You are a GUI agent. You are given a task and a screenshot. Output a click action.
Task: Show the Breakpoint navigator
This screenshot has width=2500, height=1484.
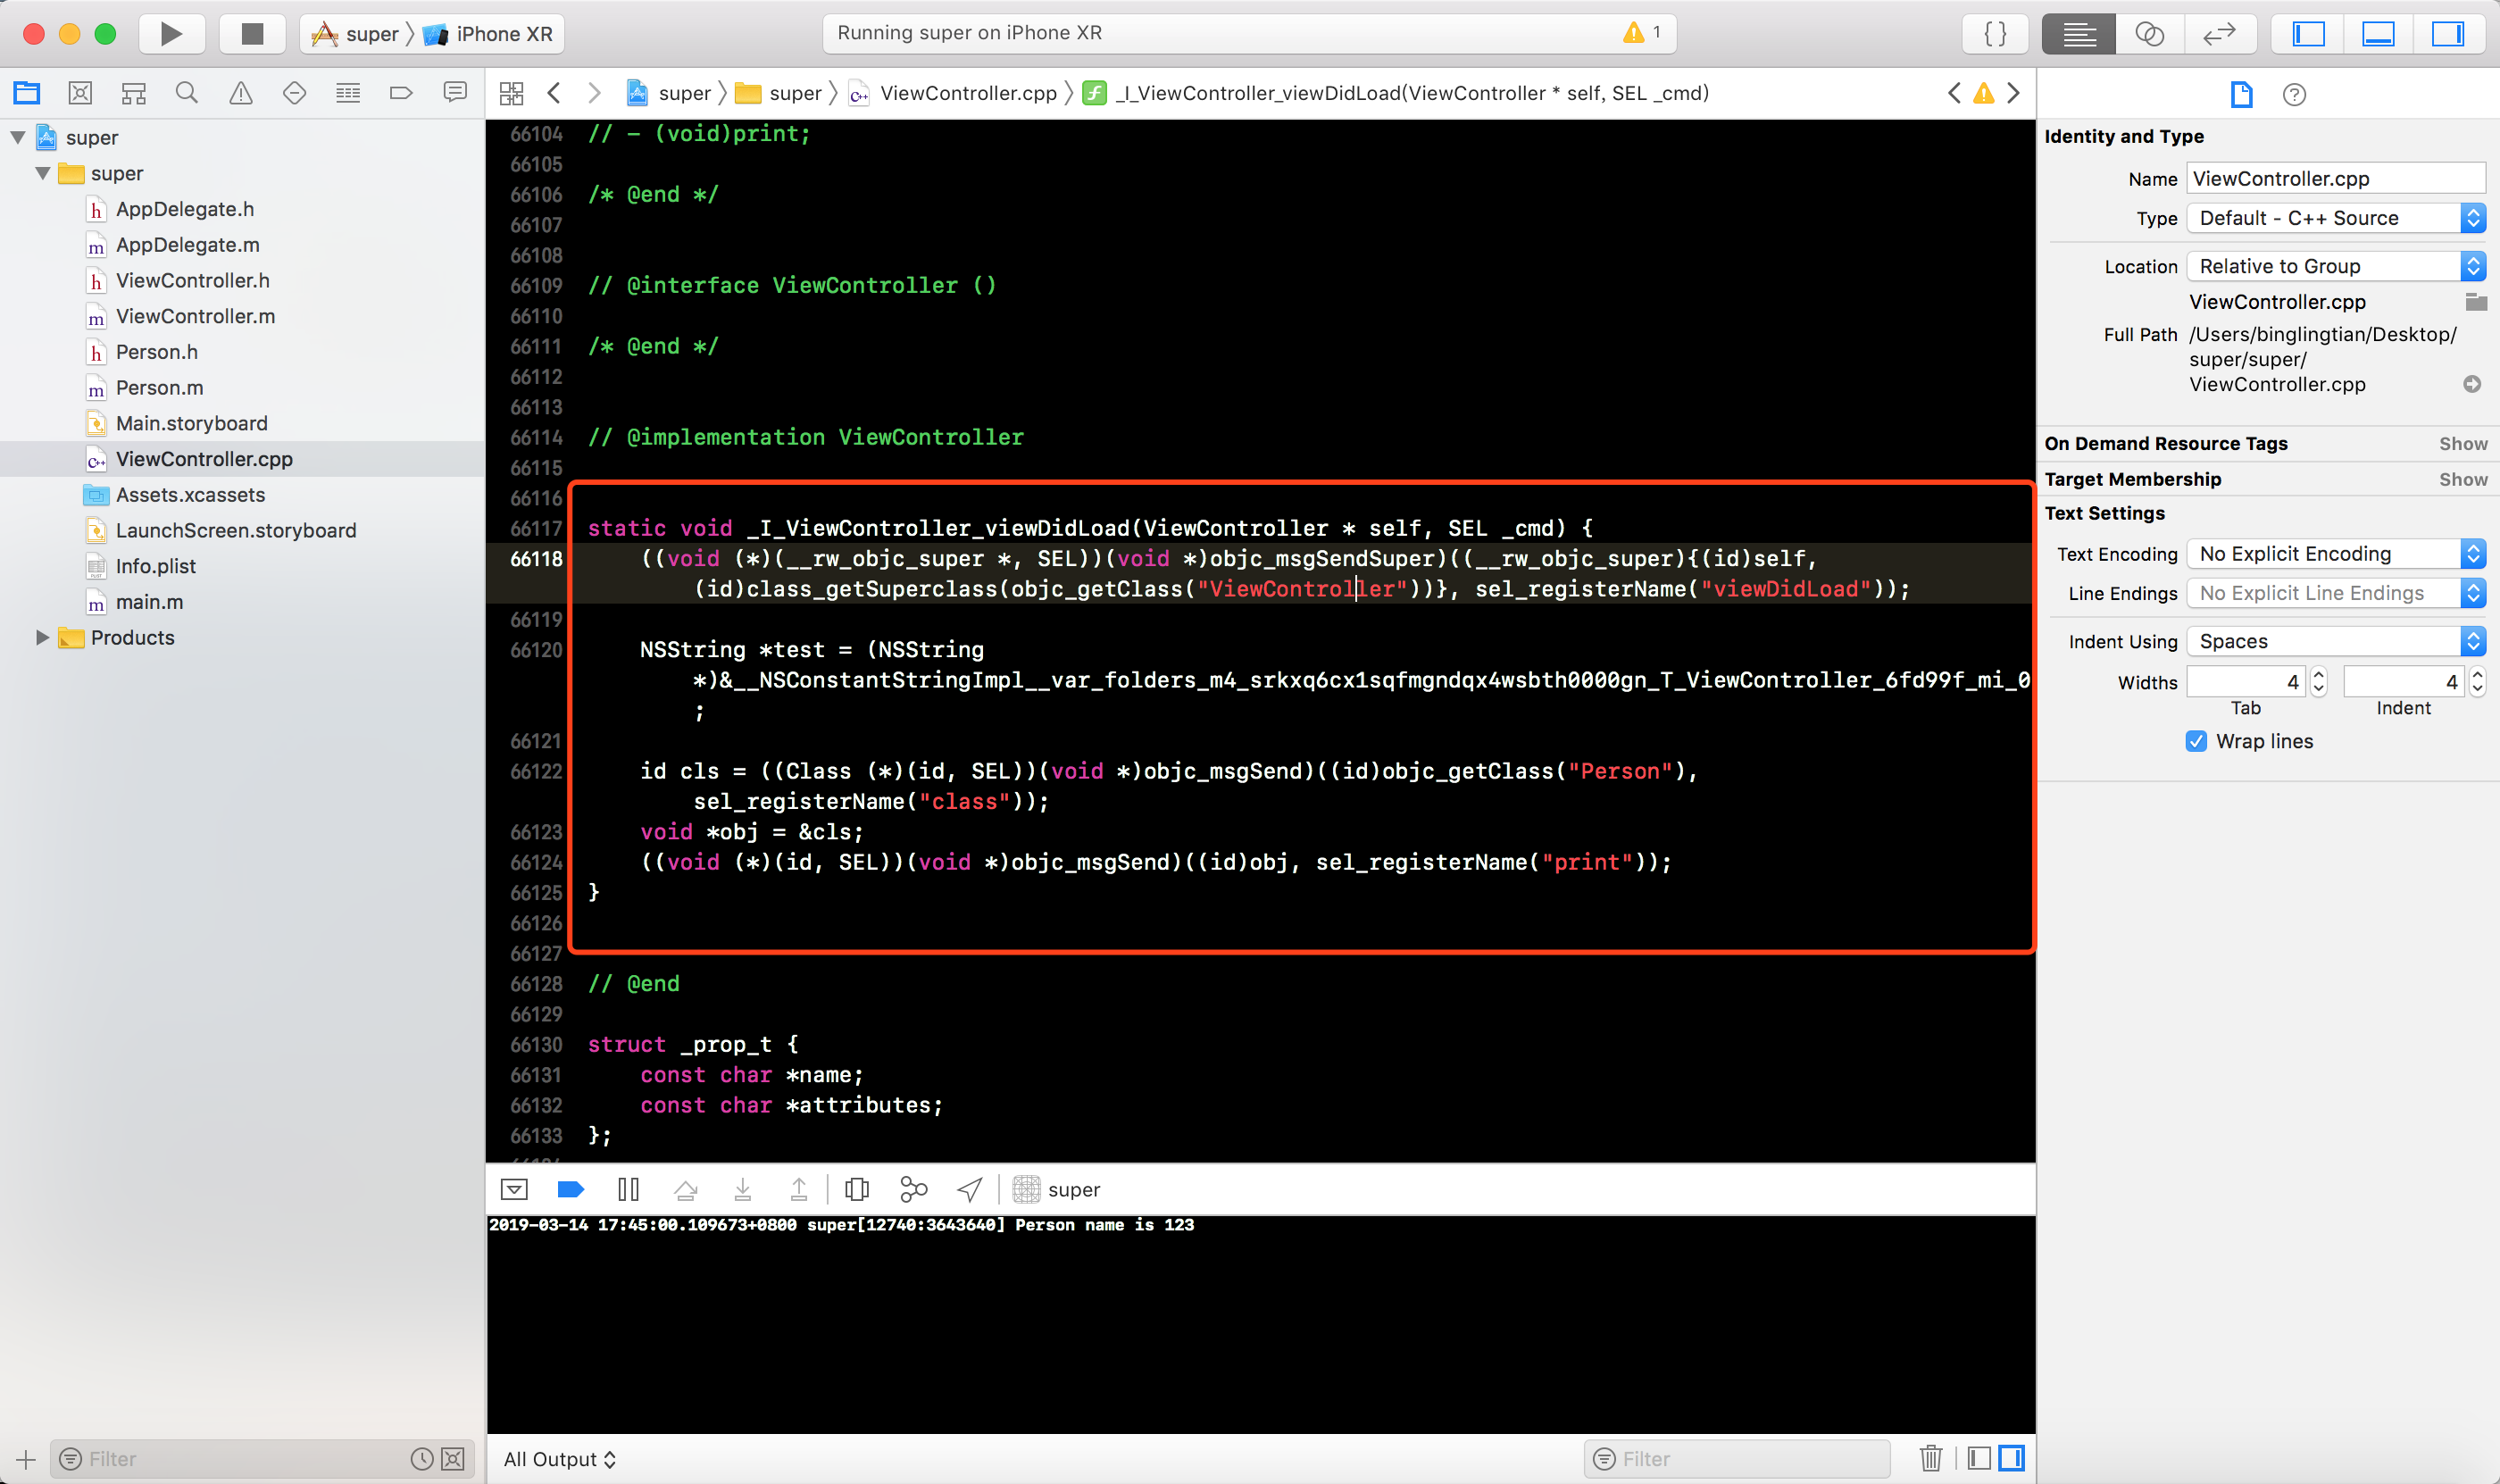pyautogui.click(x=401, y=93)
